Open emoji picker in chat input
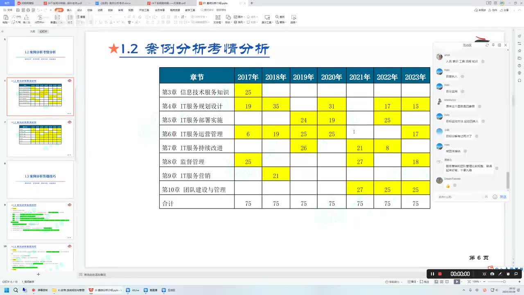Viewport: 524px width, 295px height. click(x=495, y=197)
